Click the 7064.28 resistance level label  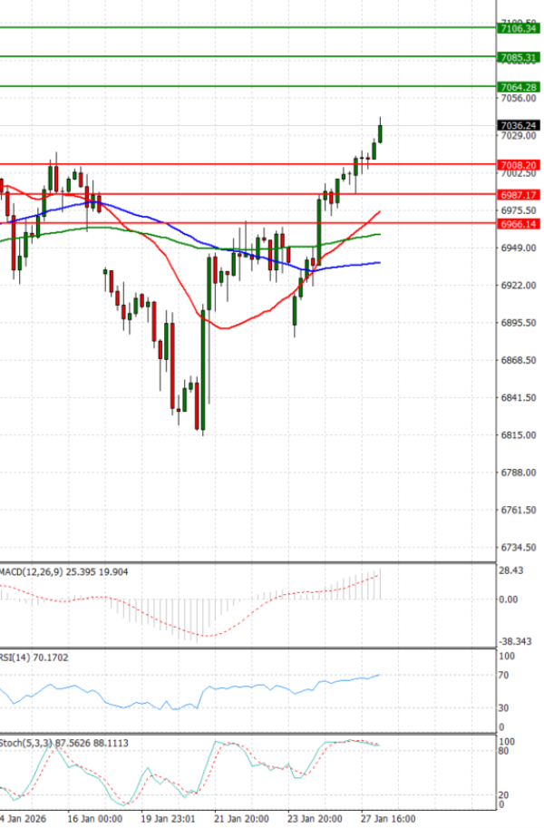point(519,86)
